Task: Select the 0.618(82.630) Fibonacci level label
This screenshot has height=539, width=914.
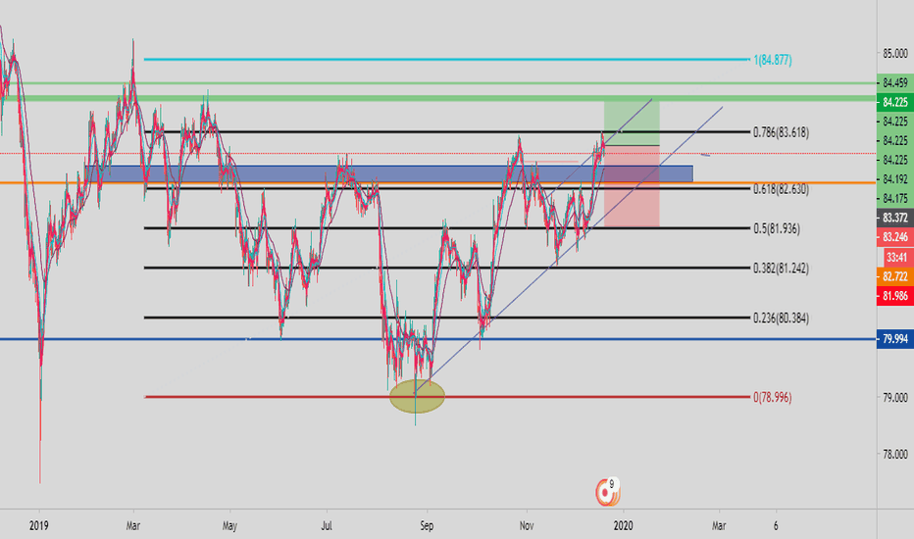Action: coord(780,188)
